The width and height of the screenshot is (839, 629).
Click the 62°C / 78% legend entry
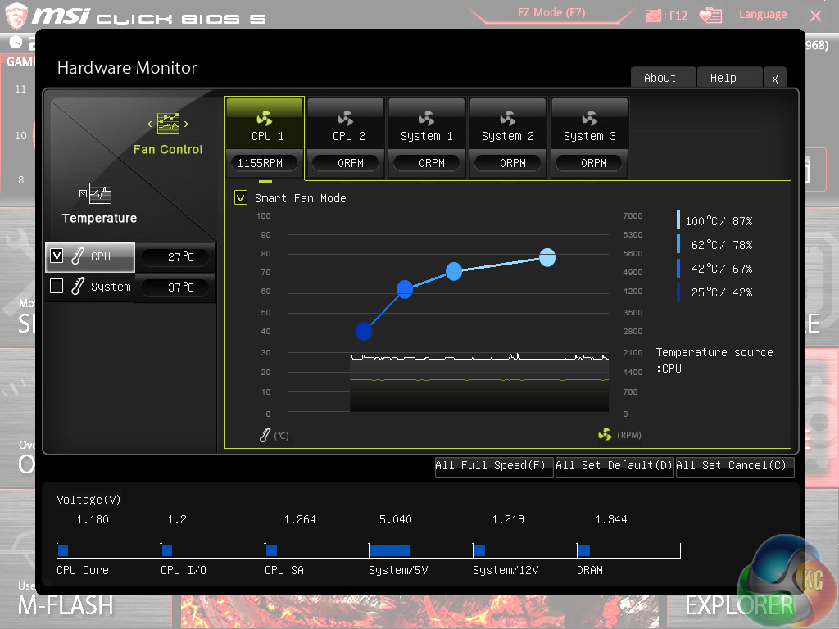[715, 244]
